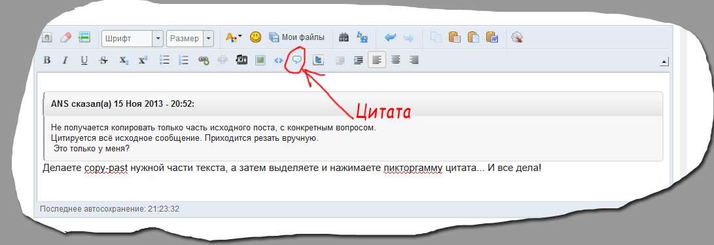This screenshot has width=714, height=245.
Task: Open the Размер size dropdown
Action: (x=190, y=38)
